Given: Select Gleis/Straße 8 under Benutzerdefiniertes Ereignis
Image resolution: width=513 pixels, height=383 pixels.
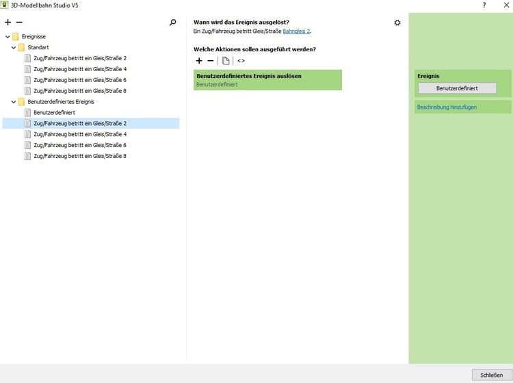Looking at the screenshot, I should [x=80, y=156].
